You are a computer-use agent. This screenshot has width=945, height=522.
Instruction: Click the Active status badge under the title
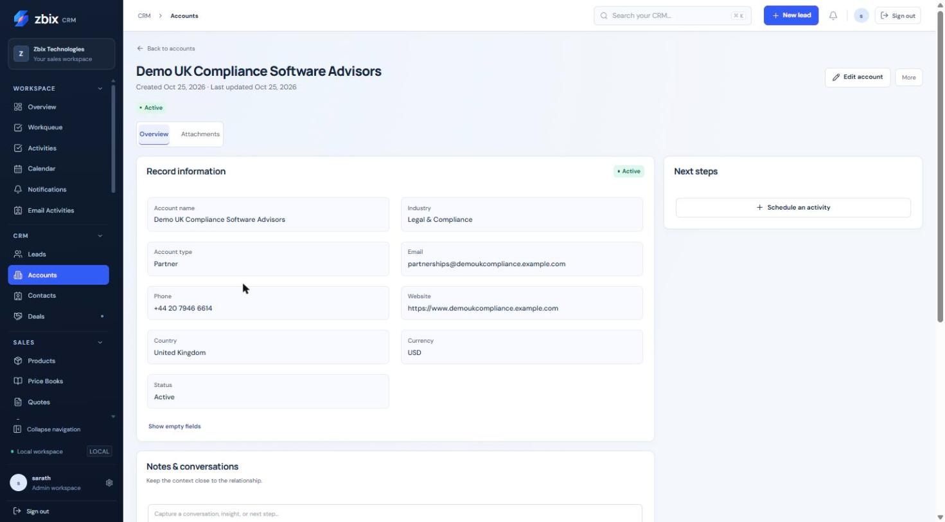point(151,107)
